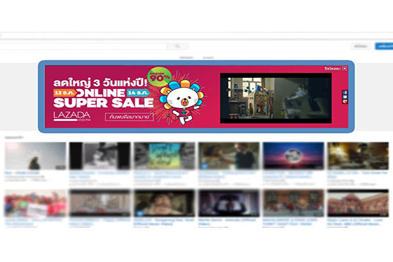Open the video with colorful crowd holding sign
The image size is (393, 262).
35,203
